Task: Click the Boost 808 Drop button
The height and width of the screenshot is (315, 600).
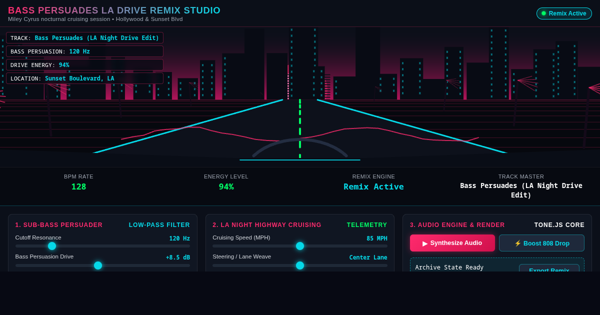Action: click(x=541, y=243)
